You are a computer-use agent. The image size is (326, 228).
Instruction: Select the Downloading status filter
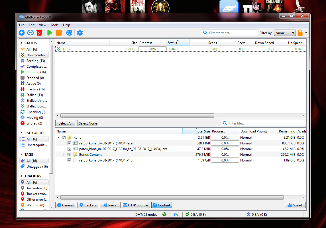click(x=34, y=55)
